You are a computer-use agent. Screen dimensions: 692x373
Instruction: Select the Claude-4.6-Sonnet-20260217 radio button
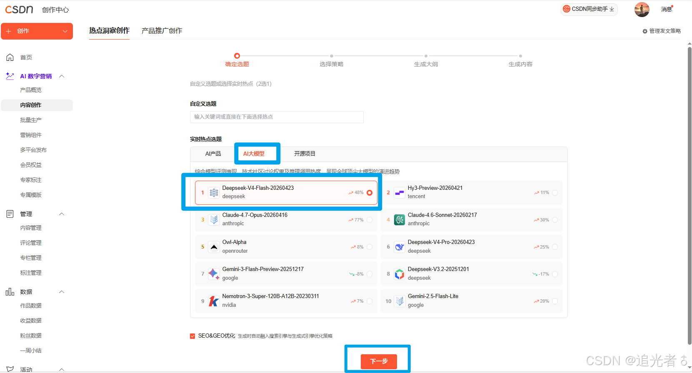click(x=555, y=220)
